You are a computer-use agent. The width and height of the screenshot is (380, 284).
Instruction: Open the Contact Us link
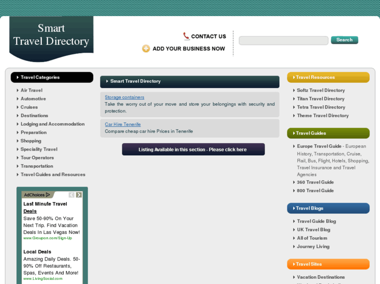pos(209,36)
